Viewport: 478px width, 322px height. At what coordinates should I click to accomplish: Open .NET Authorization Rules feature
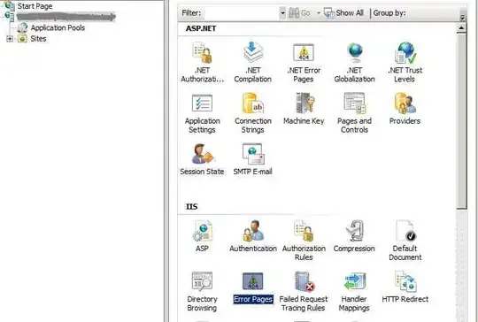pyautogui.click(x=202, y=62)
